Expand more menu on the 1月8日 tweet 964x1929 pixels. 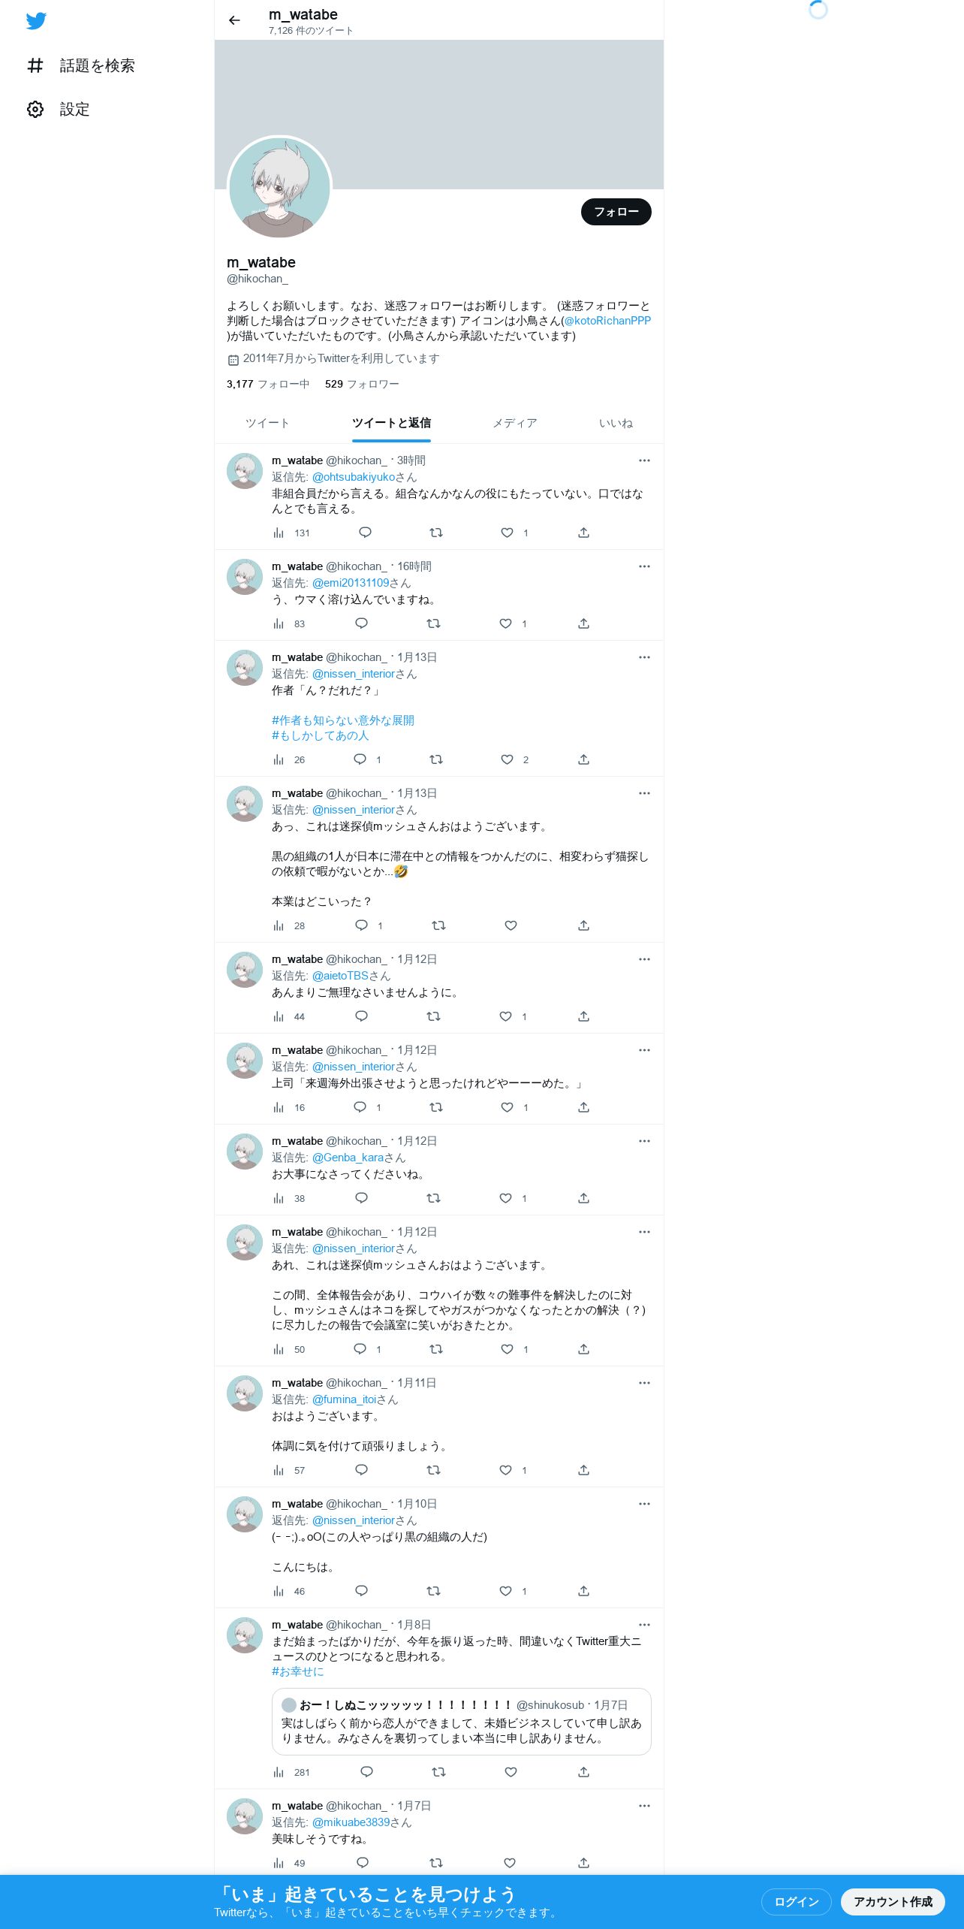[644, 1625]
